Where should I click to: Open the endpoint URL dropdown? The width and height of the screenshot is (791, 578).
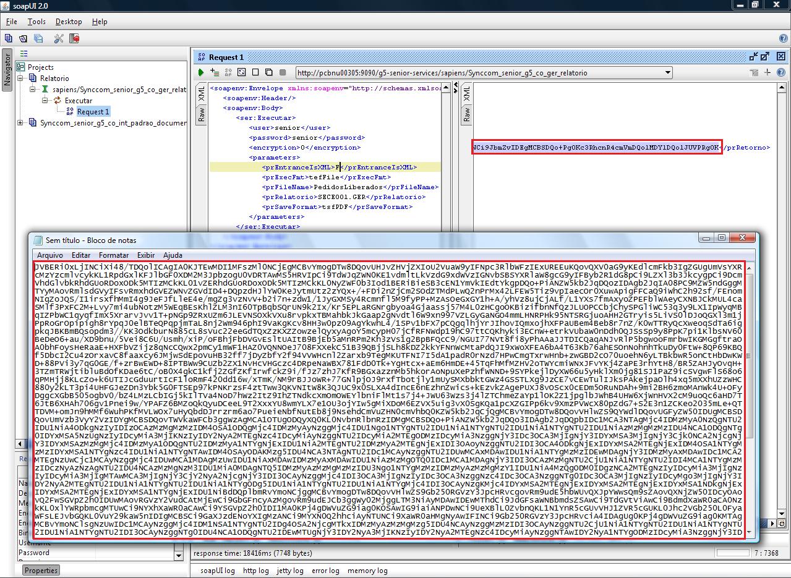pyautogui.click(x=667, y=72)
